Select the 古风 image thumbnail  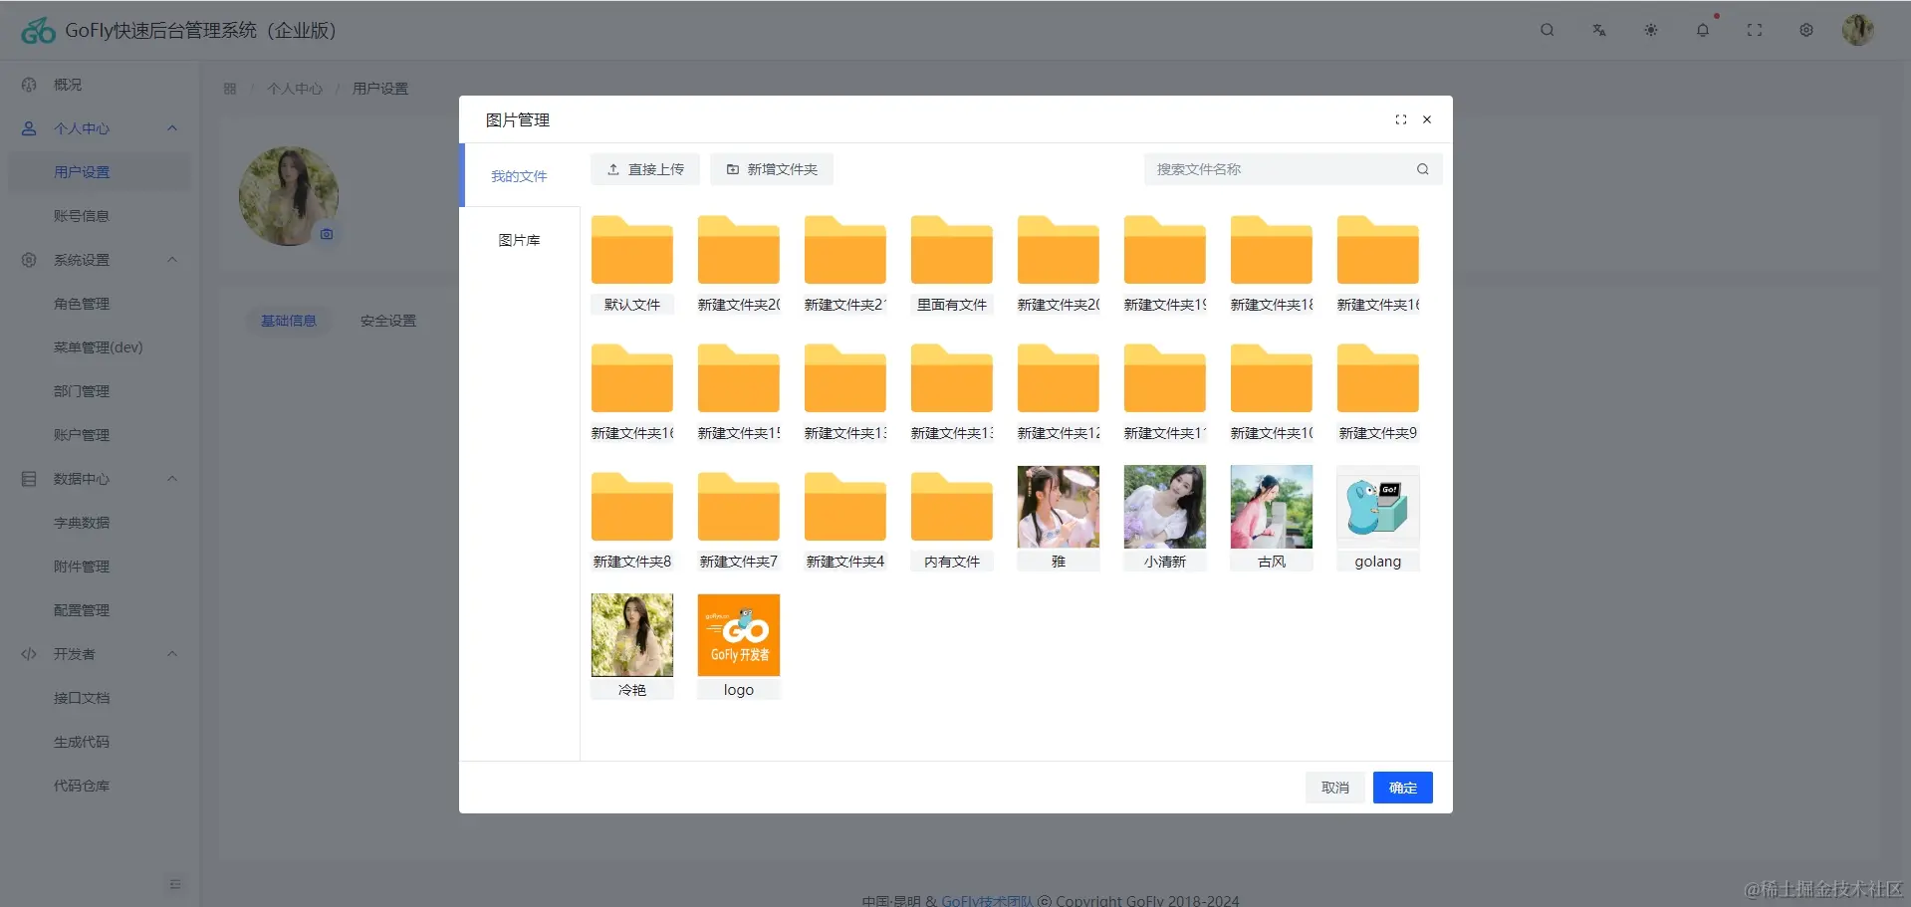pyautogui.click(x=1271, y=507)
